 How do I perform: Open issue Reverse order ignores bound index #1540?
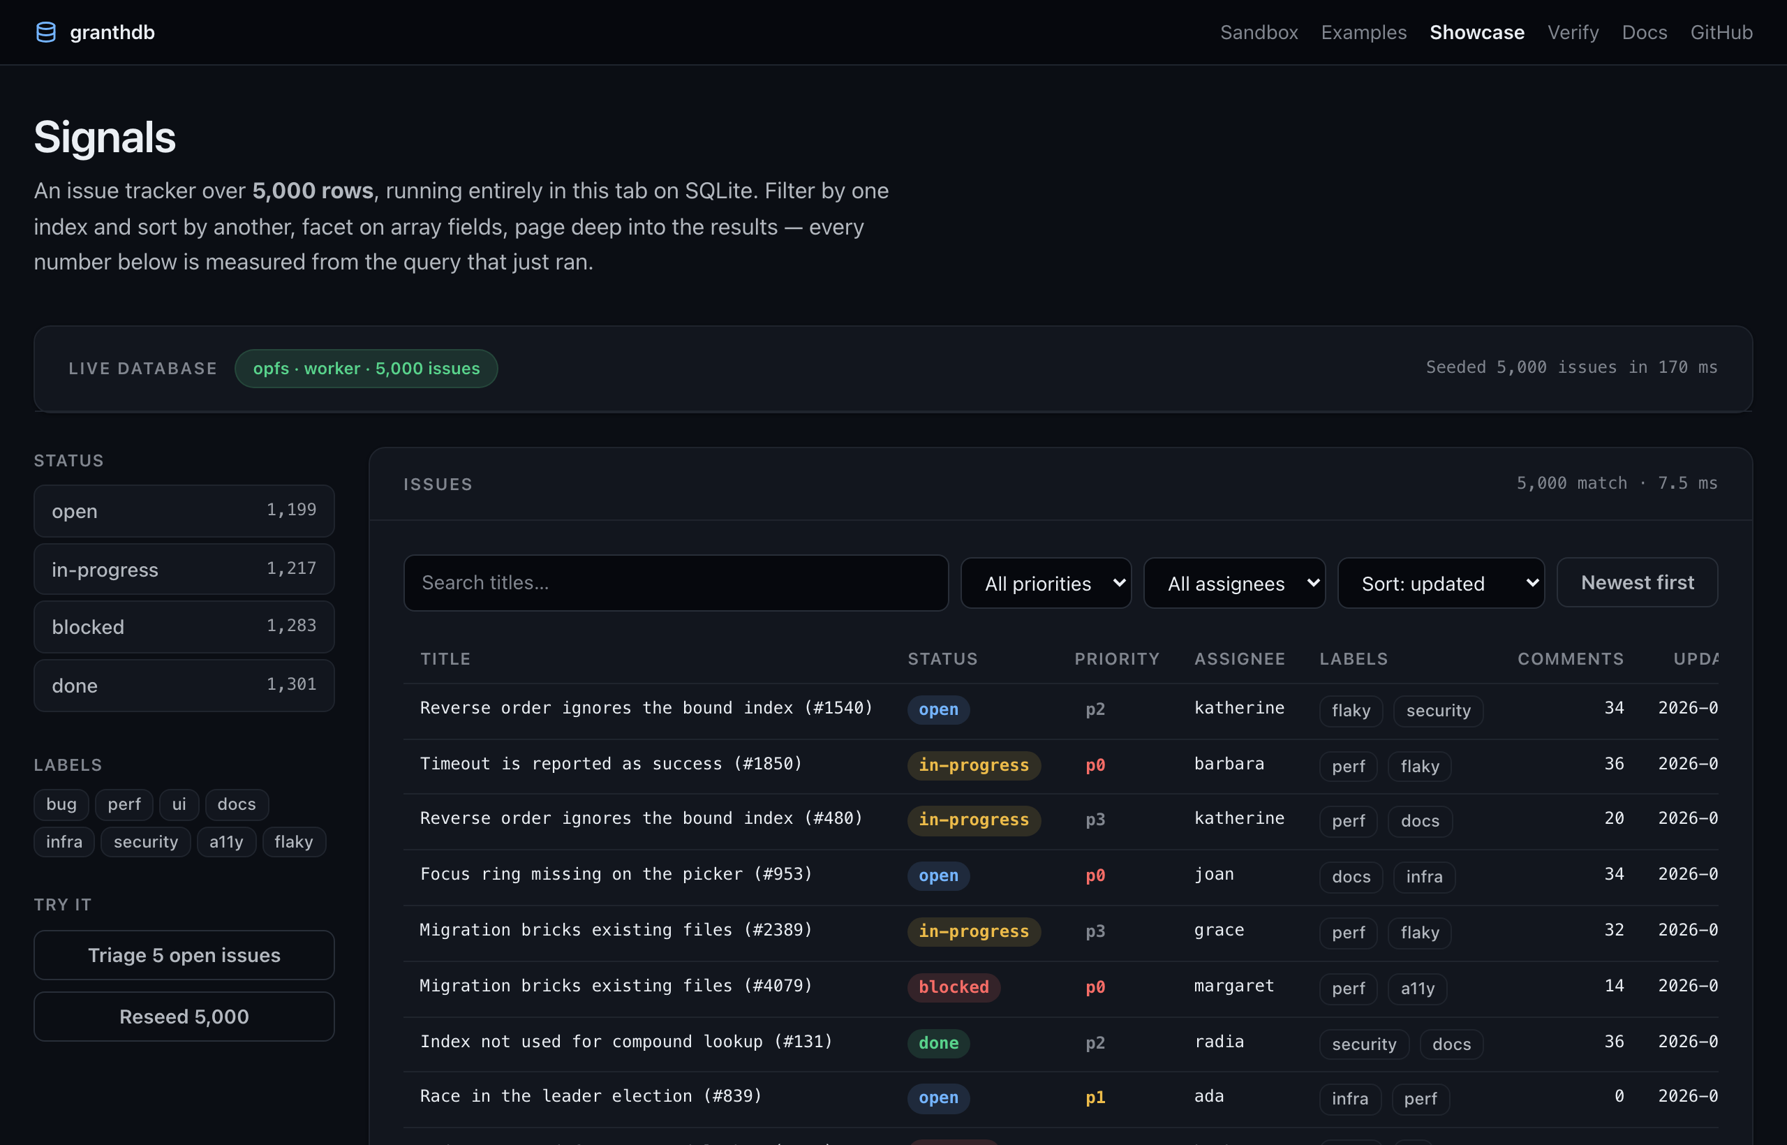point(646,707)
